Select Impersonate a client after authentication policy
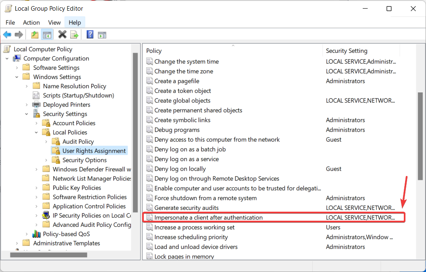Screen dimensions: 426x272 (x=208, y=217)
